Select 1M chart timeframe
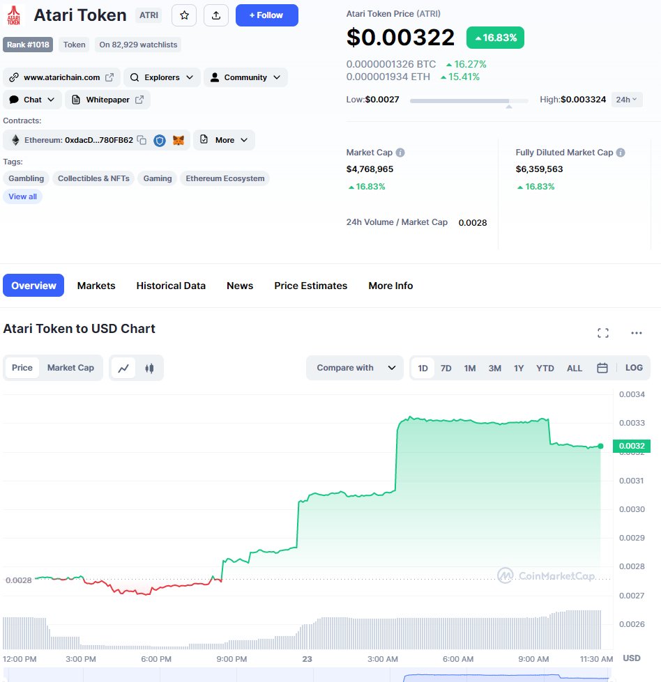Screen dimensions: 661x682 470,369
